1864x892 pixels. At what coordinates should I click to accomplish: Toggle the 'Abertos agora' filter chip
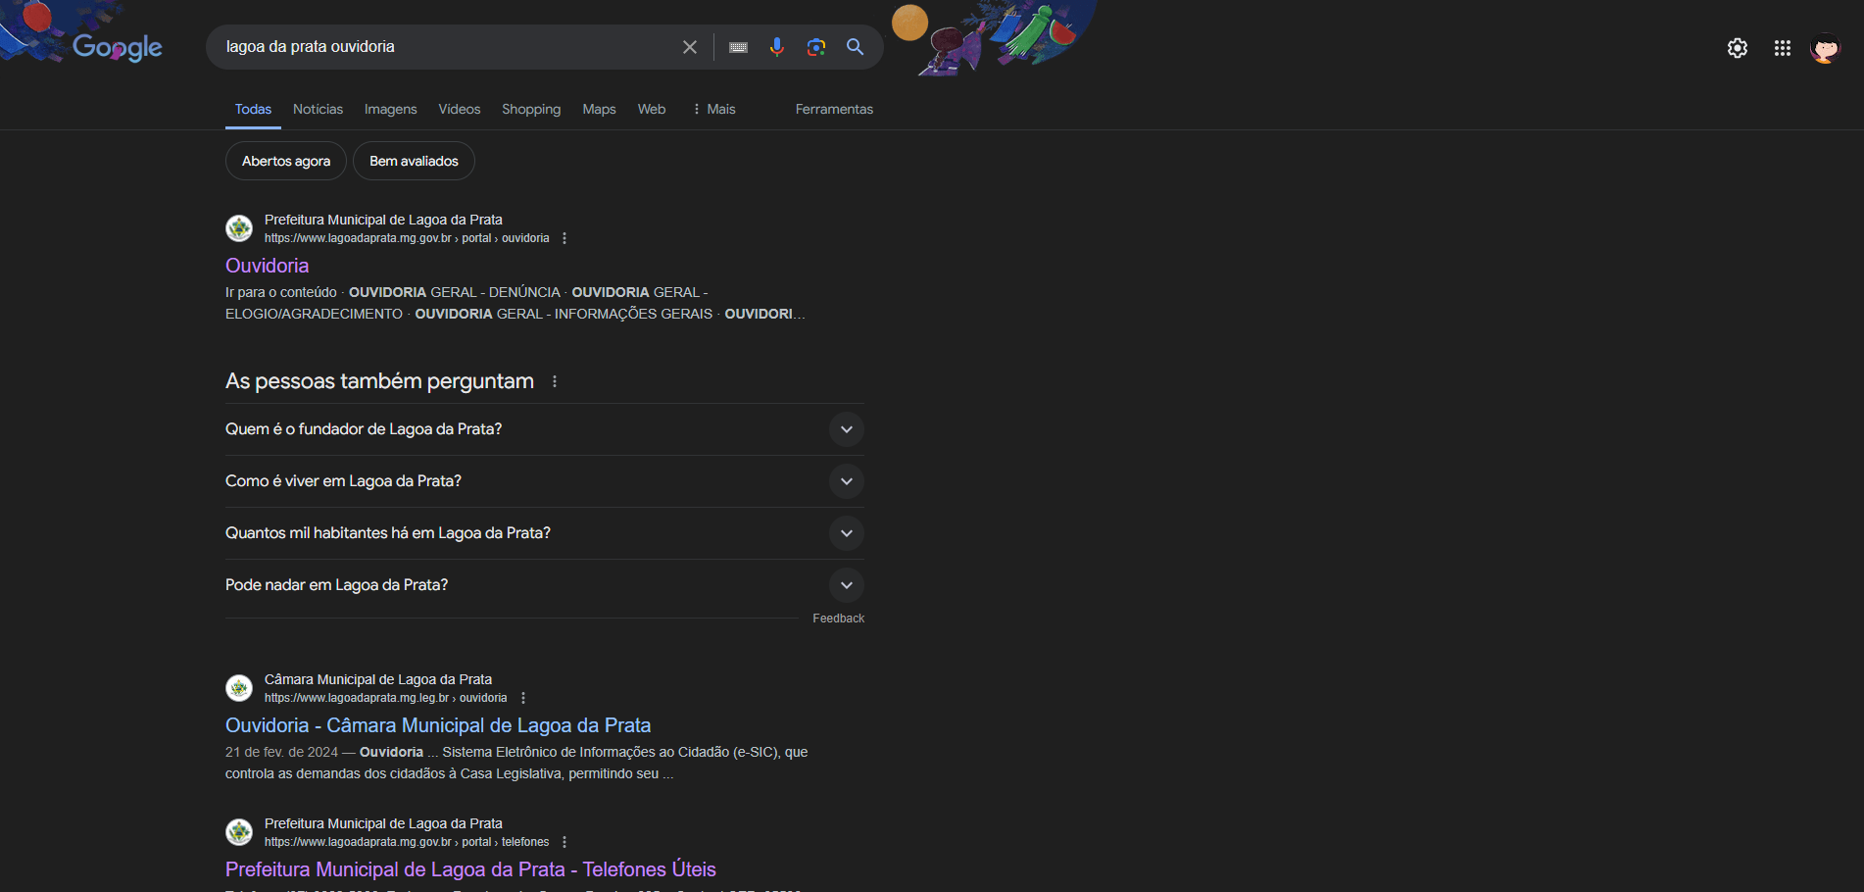[286, 161]
